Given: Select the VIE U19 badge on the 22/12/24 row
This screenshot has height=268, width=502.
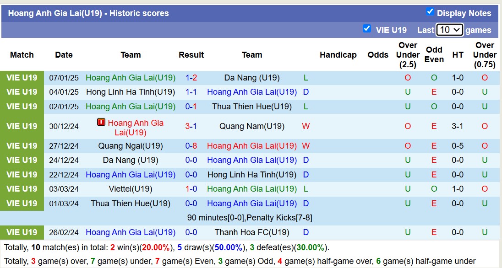Looking at the screenshot, I should (22, 174).
